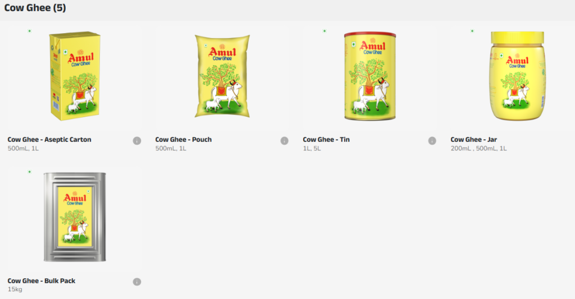575x299 pixels.
Task: Open info icon for Cow Ghee Aseptic Carton
Action: (137, 141)
